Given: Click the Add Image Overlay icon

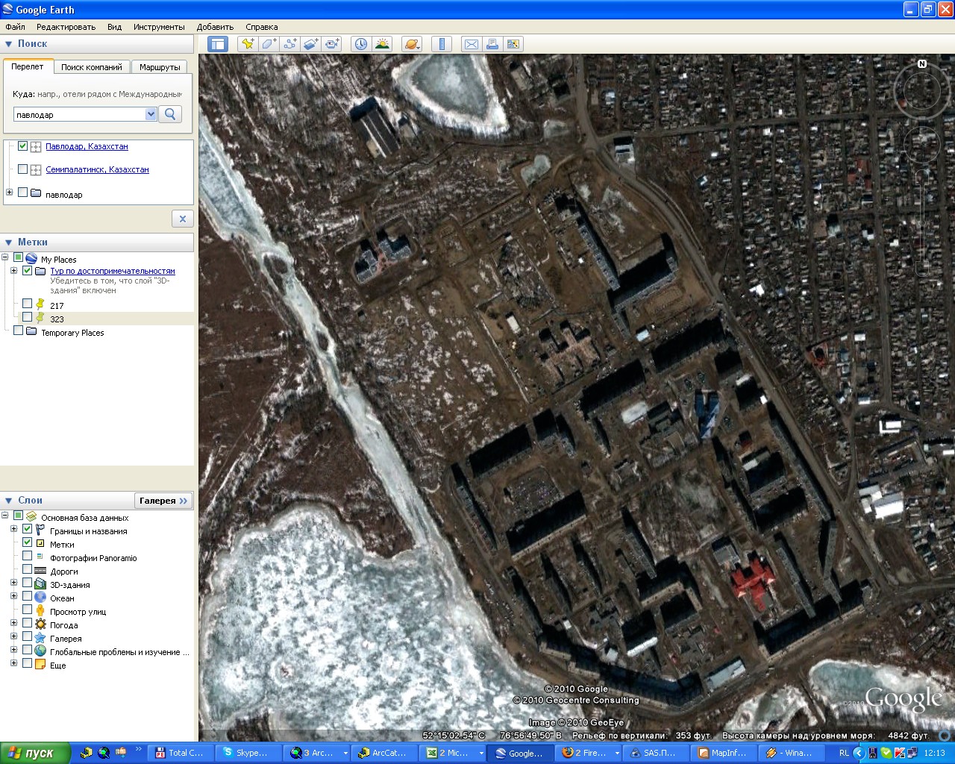Looking at the screenshot, I should [310, 44].
